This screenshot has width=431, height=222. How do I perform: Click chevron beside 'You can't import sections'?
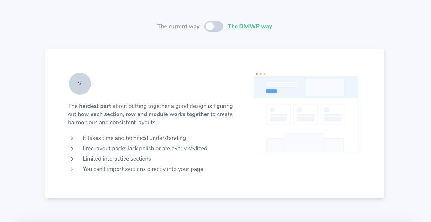pos(72,169)
